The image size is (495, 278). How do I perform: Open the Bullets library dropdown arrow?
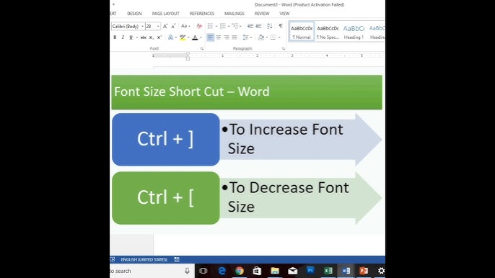216,26
